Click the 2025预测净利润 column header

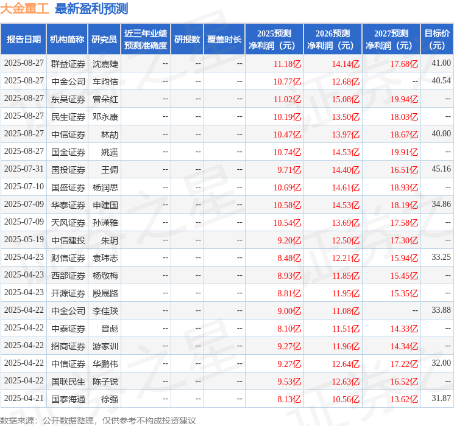point(274,40)
